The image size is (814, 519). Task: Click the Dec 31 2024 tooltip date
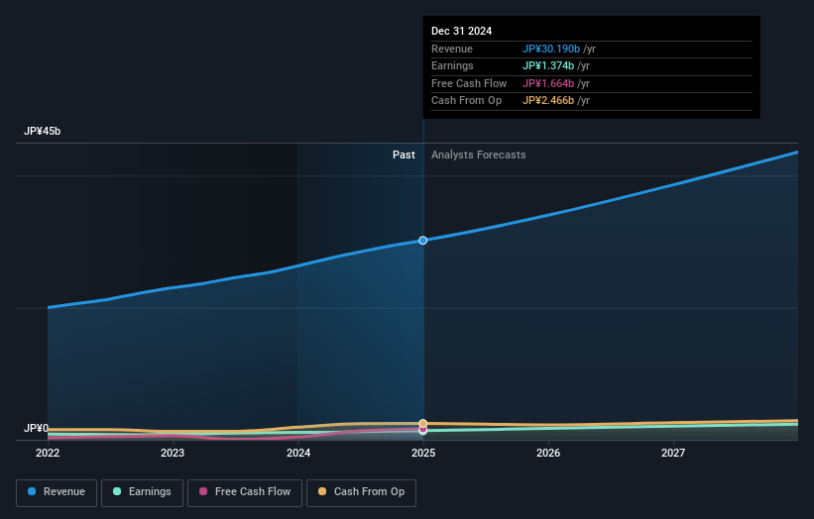click(x=461, y=31)
